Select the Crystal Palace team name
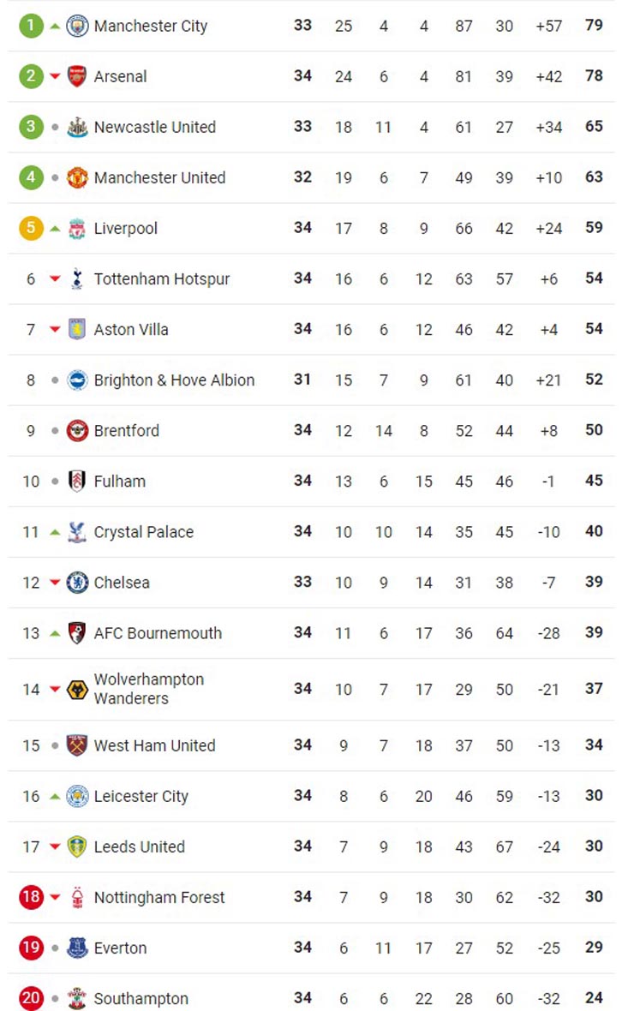 tap(143, 532)
